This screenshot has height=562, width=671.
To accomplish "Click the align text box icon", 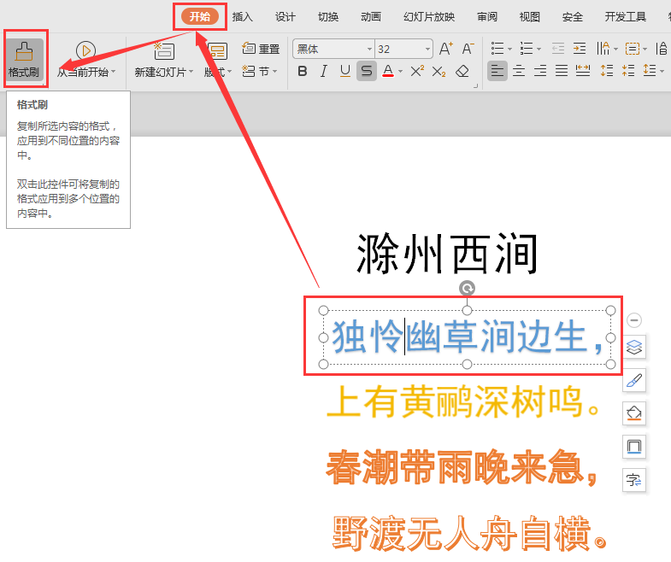I will point(633,49).
